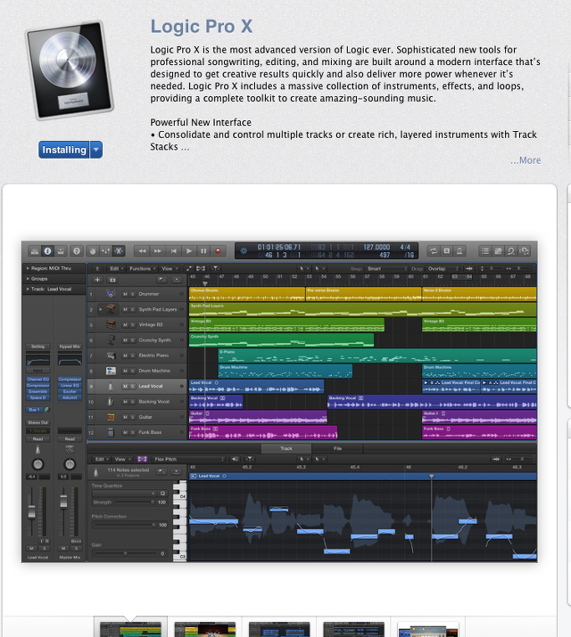Open the dropdown arrow beside Installing
Image resolution: width=571 pixels, height=637 pixels.
pos(96,150)
